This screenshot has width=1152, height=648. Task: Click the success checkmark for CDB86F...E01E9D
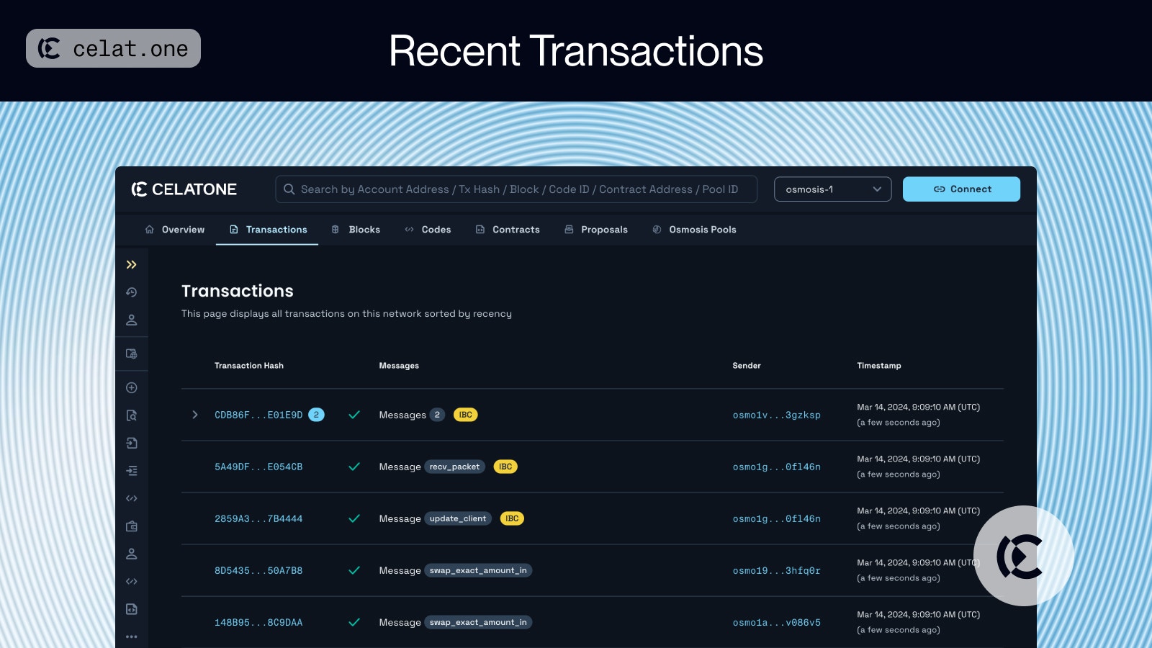point(354,415)
